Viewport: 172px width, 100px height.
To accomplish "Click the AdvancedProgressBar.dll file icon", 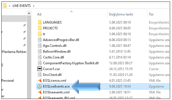I will click(x=40, y=40).
